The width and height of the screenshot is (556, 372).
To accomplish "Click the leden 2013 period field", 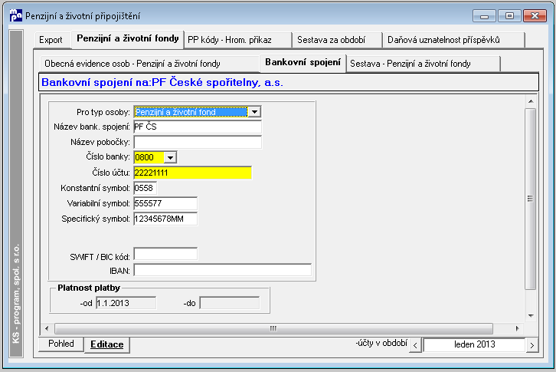I will (474, 344).
